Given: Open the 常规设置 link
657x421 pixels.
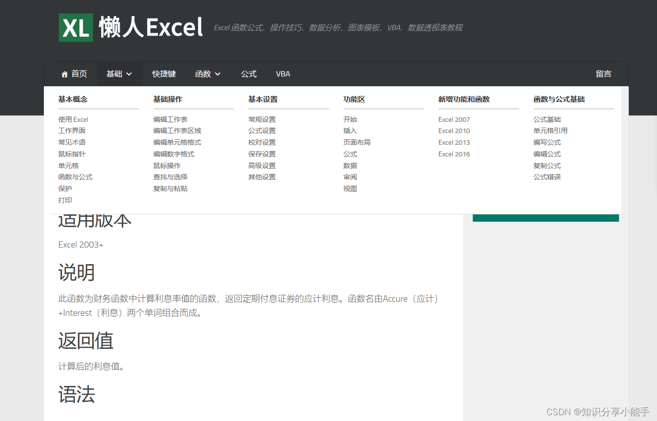Looking at the screenshot, I should (262, 119).
